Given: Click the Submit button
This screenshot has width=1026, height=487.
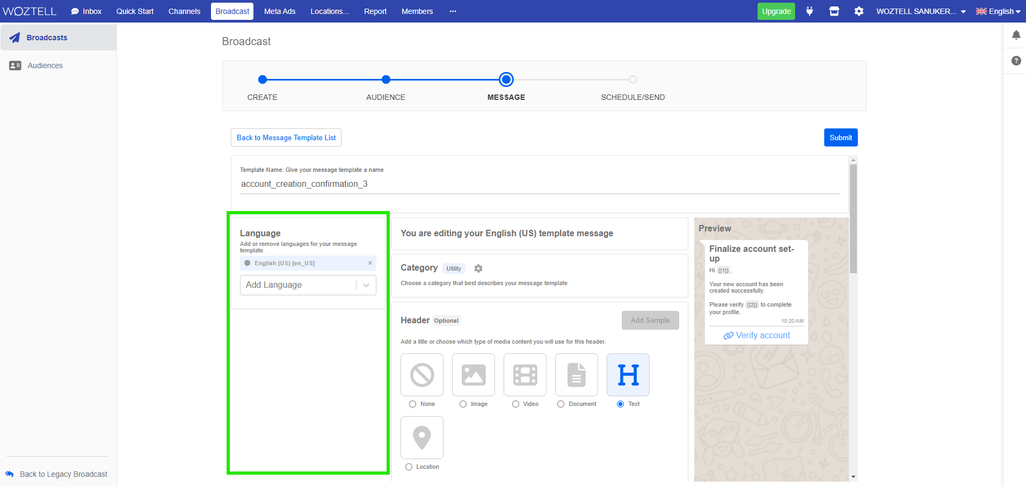Looking at the screenshot, I should coord(840,137).
